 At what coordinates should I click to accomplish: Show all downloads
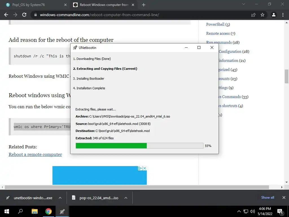tap(268, 198)
